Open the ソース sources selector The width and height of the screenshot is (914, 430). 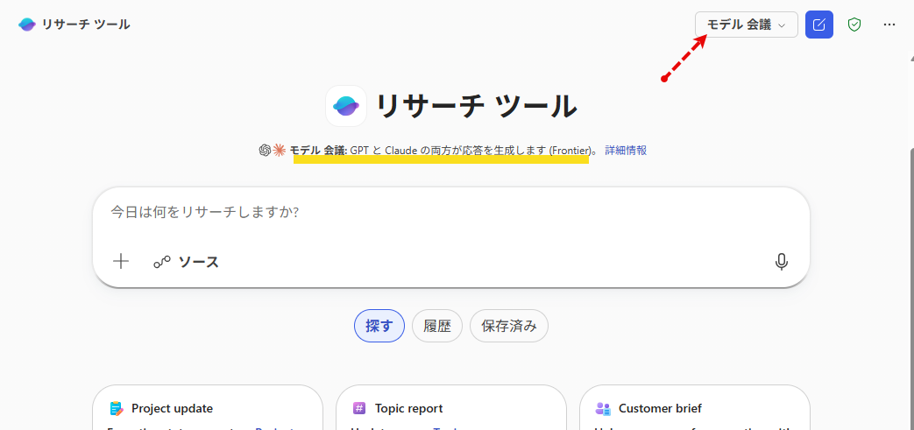coord(186,261)
